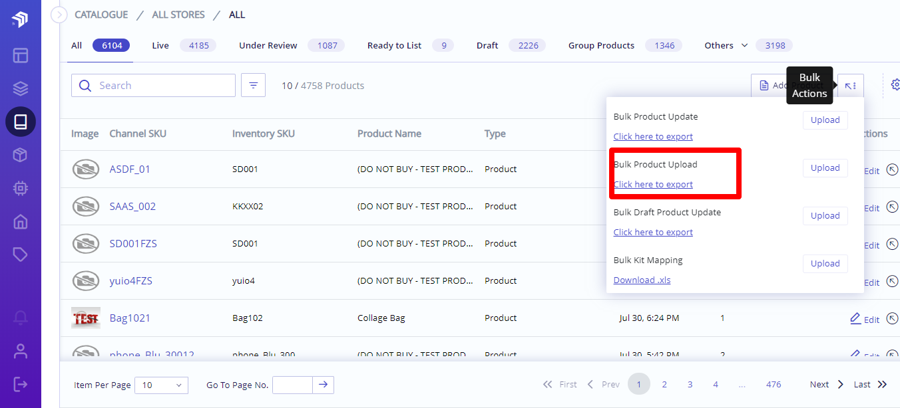The width and height of the screenshot is (900, 408).
Task: Click export link under Bulk Product Update
Action: click(x=653, y=136)
